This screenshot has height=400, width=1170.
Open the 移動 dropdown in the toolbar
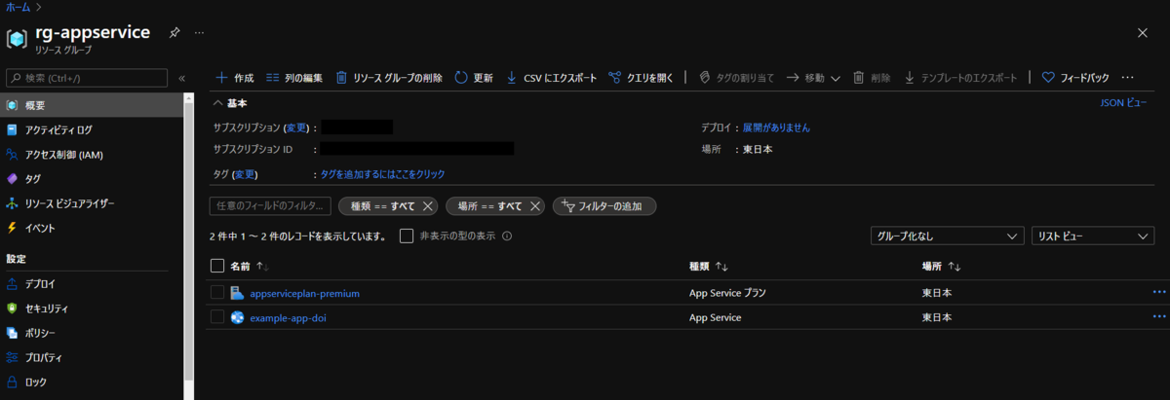[x=813, y=78]
